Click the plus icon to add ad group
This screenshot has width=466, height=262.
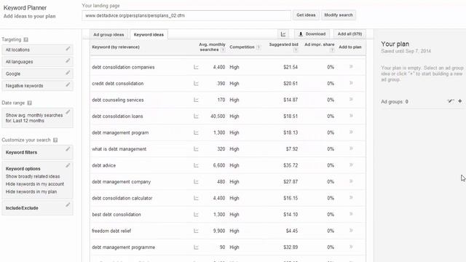tap(459, 101)
